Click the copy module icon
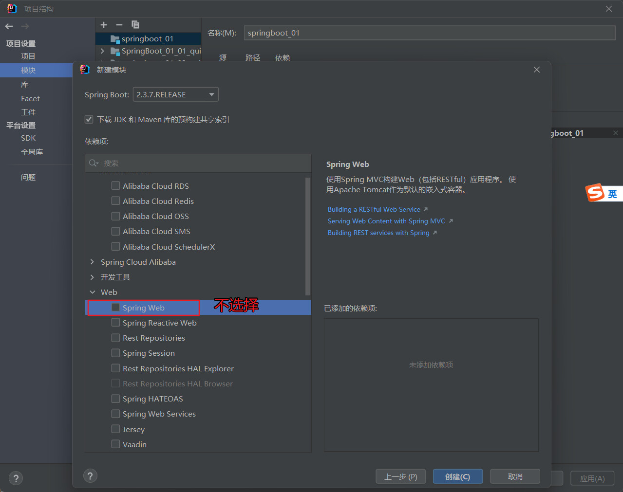623x492 pixels. [x=135, y=25]
